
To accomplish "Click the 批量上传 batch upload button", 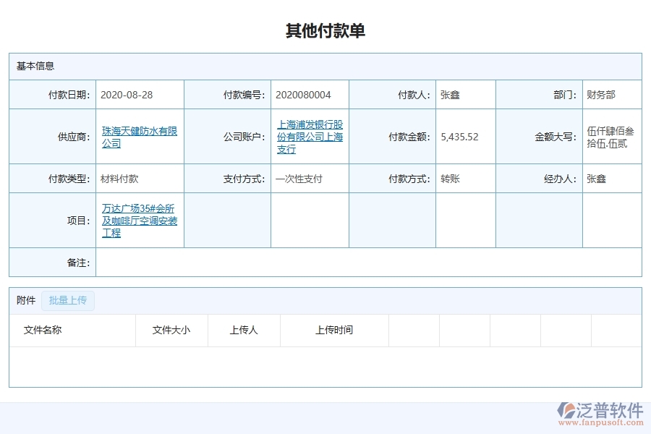I will click(x=67, y=300).
